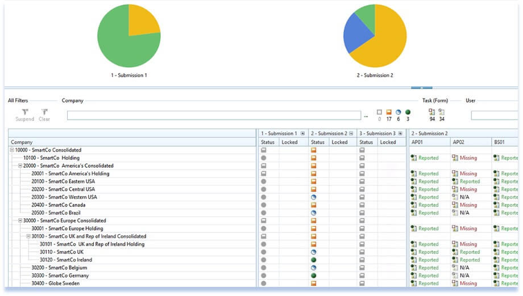Collapse the 10000 - SmartCo Consolidated tree node
523x296 pixels.
[12, 150]
